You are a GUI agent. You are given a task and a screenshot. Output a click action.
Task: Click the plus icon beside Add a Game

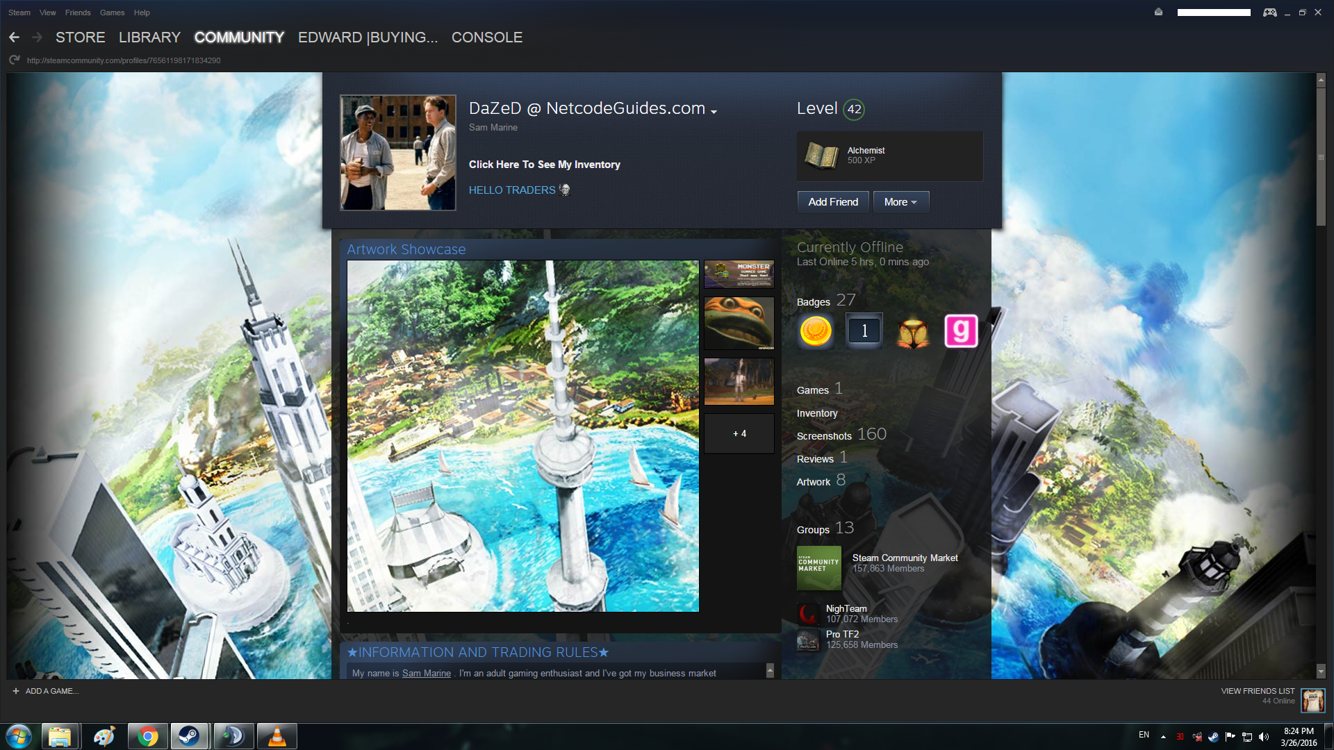point(15,691)
